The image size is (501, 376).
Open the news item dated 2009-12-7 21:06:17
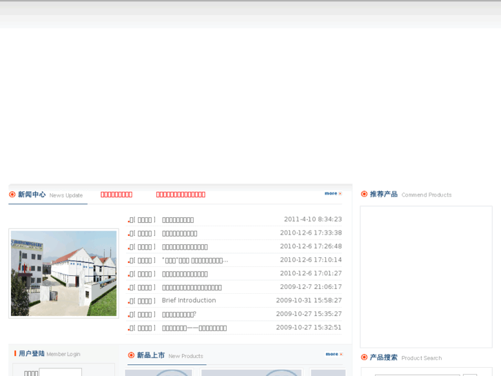point(192,288)
